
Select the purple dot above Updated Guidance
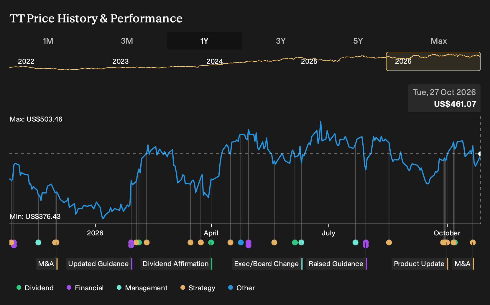point(131,244)
